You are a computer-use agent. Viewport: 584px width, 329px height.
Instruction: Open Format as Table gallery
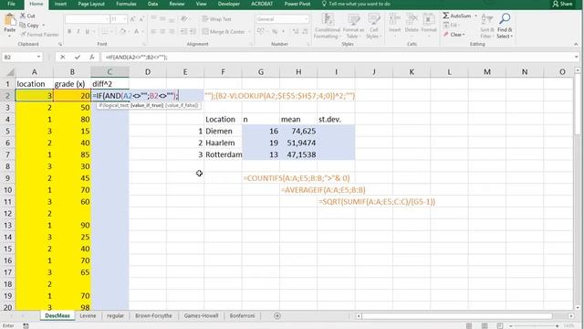pyautogui.click(x=353, y=27)
